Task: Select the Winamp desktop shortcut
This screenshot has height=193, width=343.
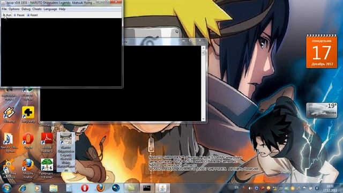Action: [9, 115]
